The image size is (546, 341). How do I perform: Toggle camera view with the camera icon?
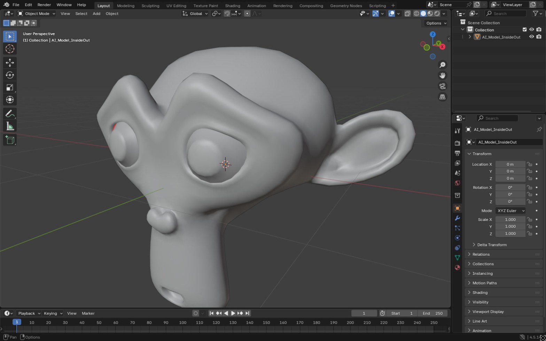click(x=442, y=86)
